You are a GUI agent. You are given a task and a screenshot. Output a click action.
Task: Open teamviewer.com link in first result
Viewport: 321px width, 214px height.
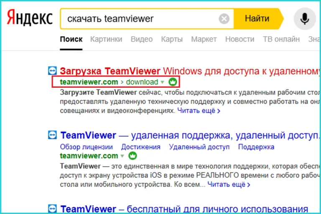pos(89,82)
